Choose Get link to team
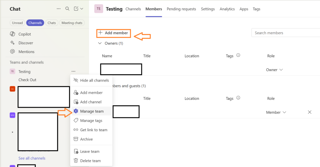This screenshot has height=167, width=320. click(x=91, y=130)
